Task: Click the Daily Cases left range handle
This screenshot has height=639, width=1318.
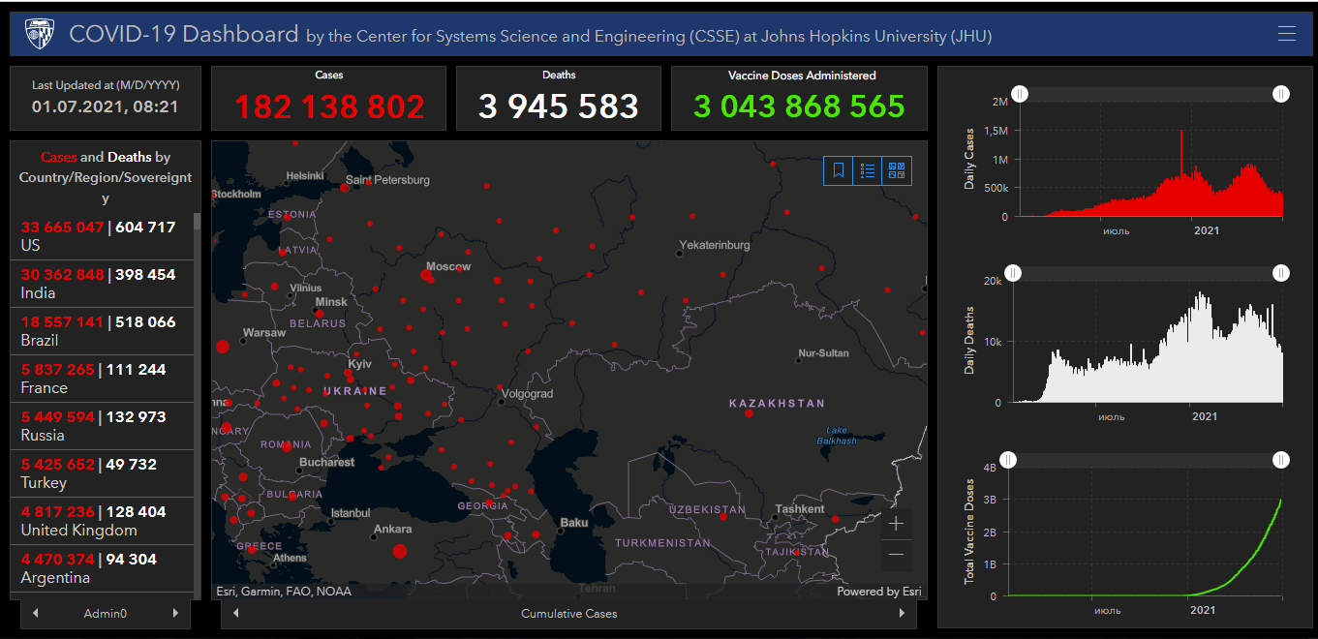Action: click(x=1021, y=94)
